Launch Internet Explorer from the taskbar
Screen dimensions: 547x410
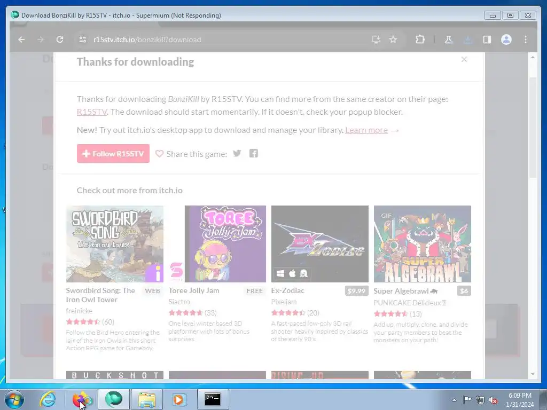pyautogui.click(x=48, y=399)
